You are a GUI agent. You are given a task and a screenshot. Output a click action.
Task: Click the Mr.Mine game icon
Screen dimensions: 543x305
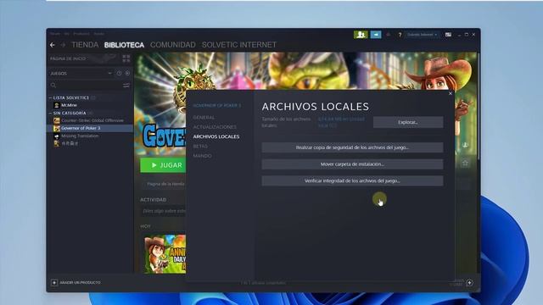point(57,105)
